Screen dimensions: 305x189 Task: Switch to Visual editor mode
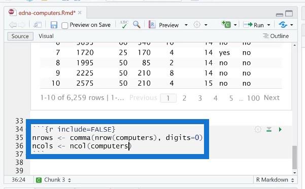coord(46,36)
